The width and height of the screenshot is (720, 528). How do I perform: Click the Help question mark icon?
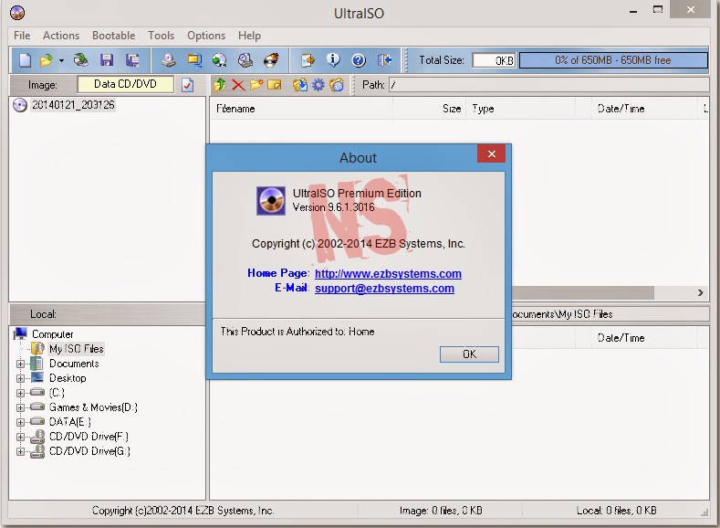359,60
